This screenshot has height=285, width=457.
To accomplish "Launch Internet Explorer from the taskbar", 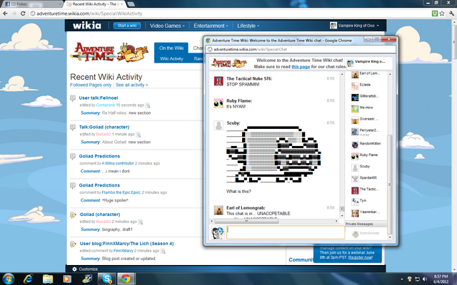I will tap(29, 279).
